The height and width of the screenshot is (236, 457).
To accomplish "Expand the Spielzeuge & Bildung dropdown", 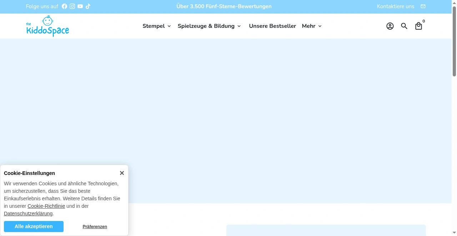I will point(209,26).
